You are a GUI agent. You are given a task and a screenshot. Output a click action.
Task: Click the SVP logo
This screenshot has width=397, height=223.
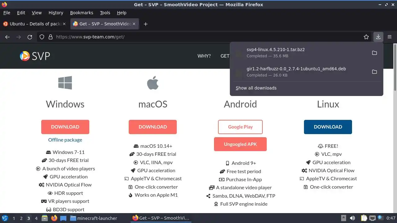point(35,56)
